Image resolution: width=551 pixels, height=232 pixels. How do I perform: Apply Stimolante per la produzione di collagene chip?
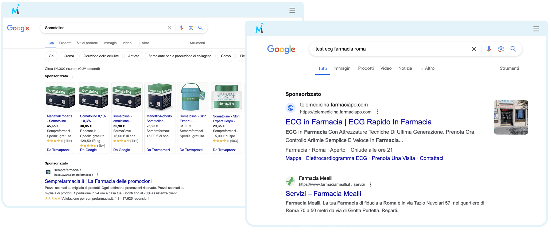(x=180, y=56)
